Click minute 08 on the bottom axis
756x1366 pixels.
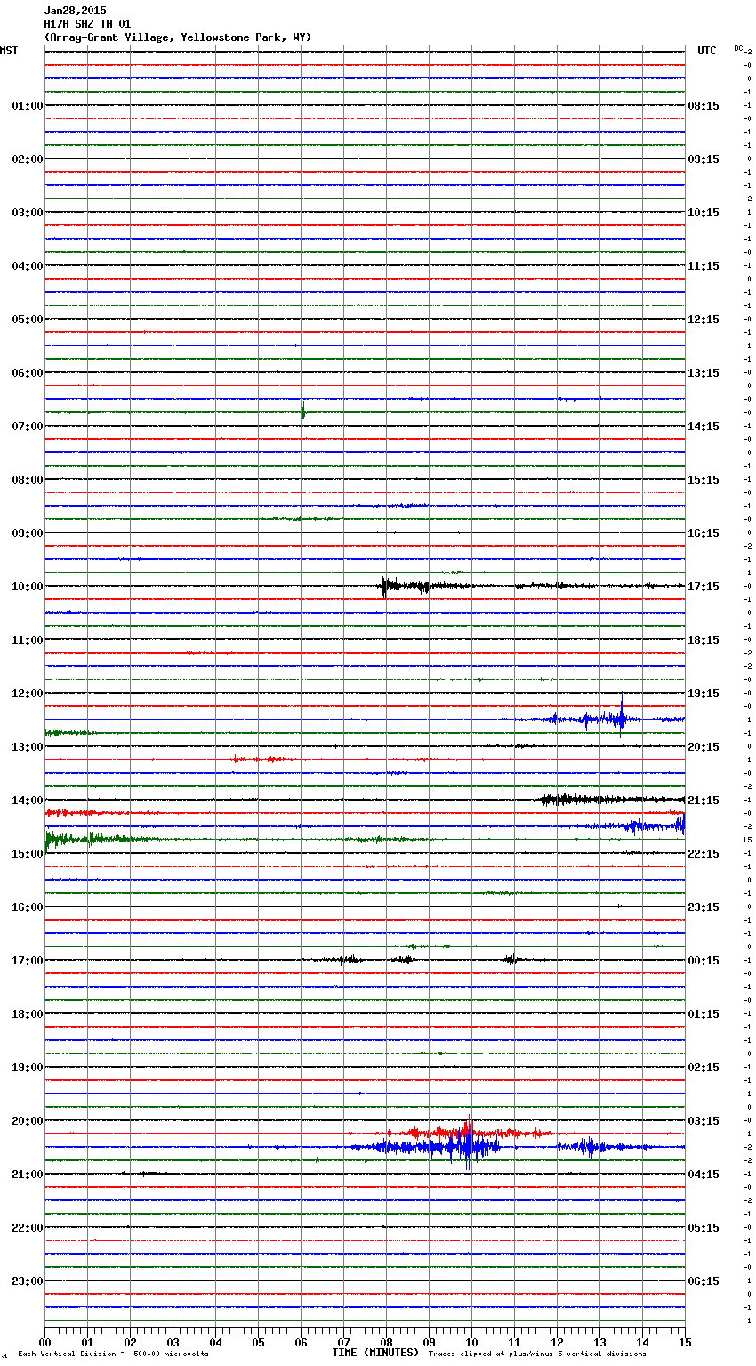(x=386, y=1342)
